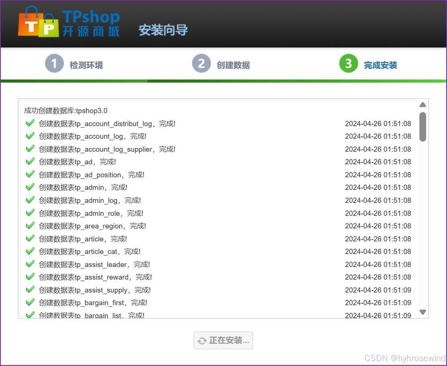
Task: Click text 创建数据表tp_article，完成!
Action: 83,239
